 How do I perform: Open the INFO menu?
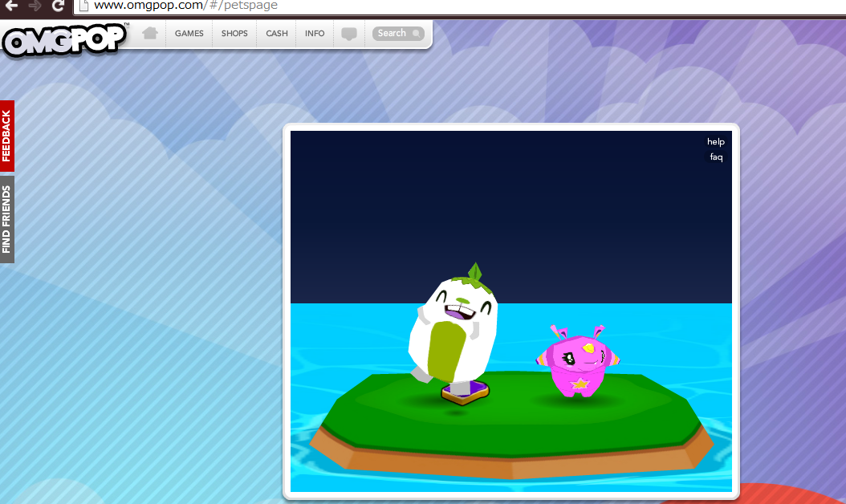click(315, 34)
